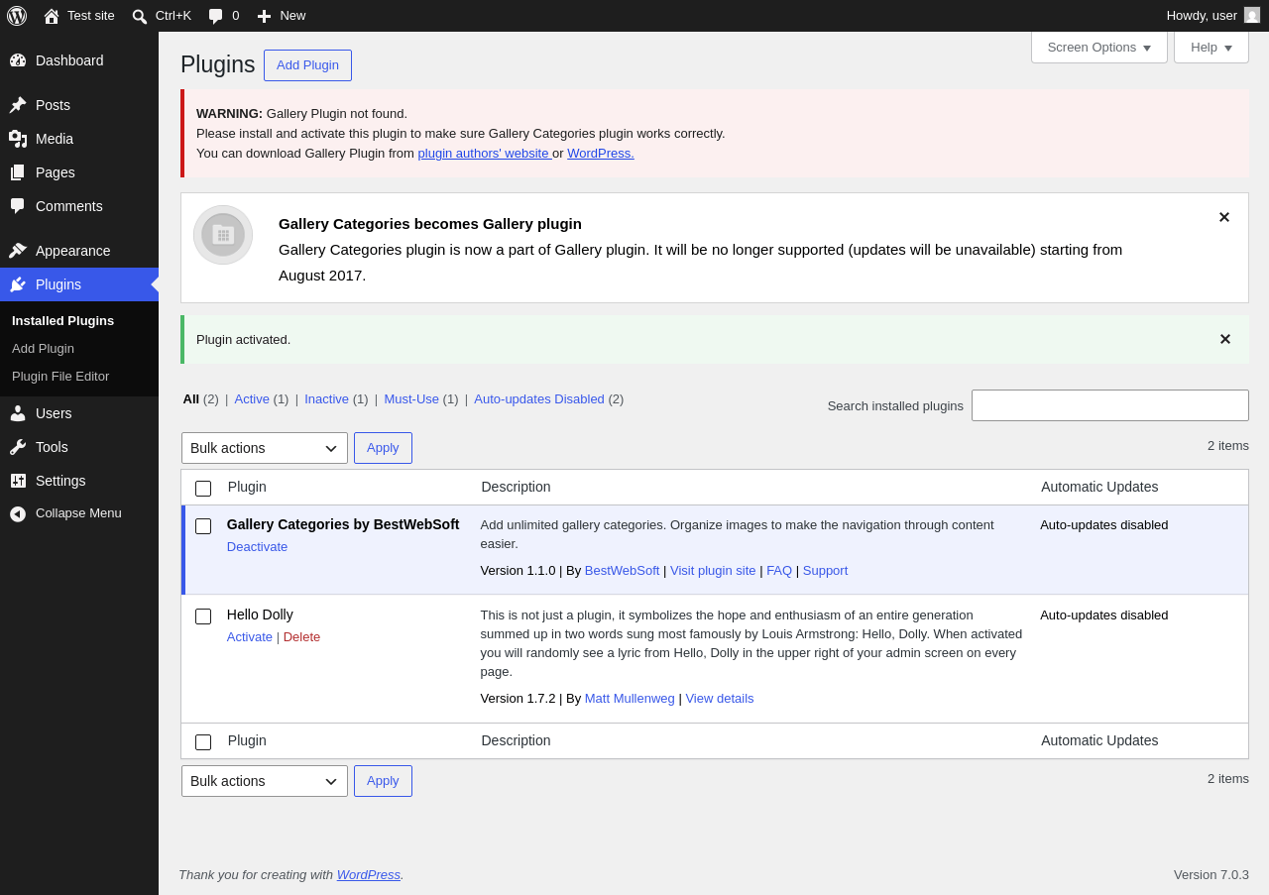Image resolution: width=1269 pixels, height=895 pixels.
Task: Show All plugins filter
Action: click(x=191, y=399)
